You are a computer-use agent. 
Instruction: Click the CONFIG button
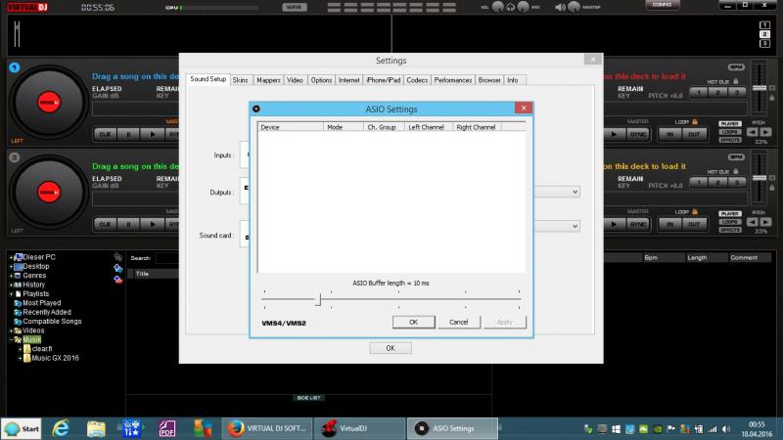[x=662, y=5]
